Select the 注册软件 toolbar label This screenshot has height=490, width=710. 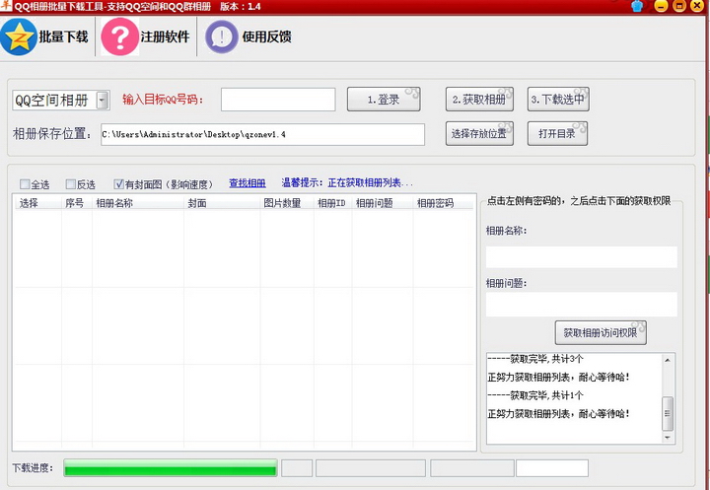165,36
